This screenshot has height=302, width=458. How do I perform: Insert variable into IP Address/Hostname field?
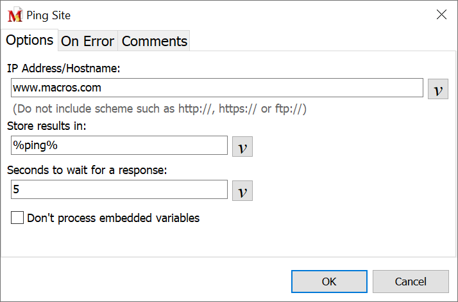(437, 89)
